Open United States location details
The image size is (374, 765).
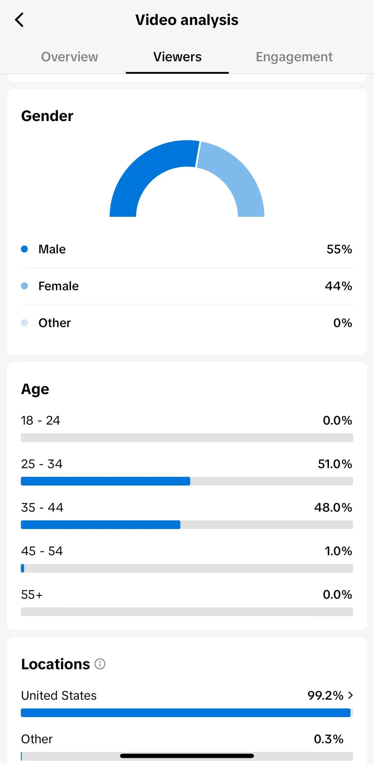coord(59,695)
